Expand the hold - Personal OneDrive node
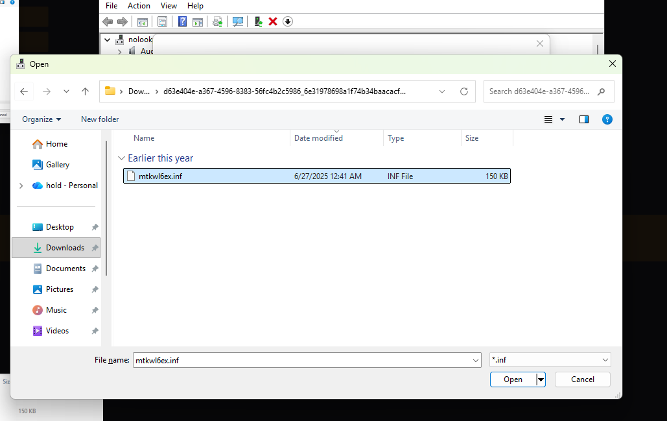667x421 pixels. coord(21,186)
